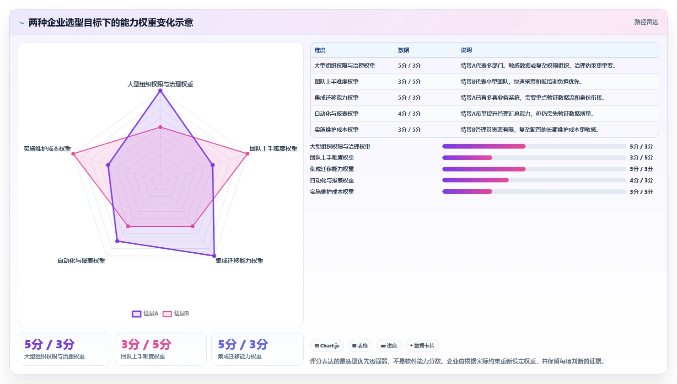Click the lightning icon beside the page title

(21, 23)
